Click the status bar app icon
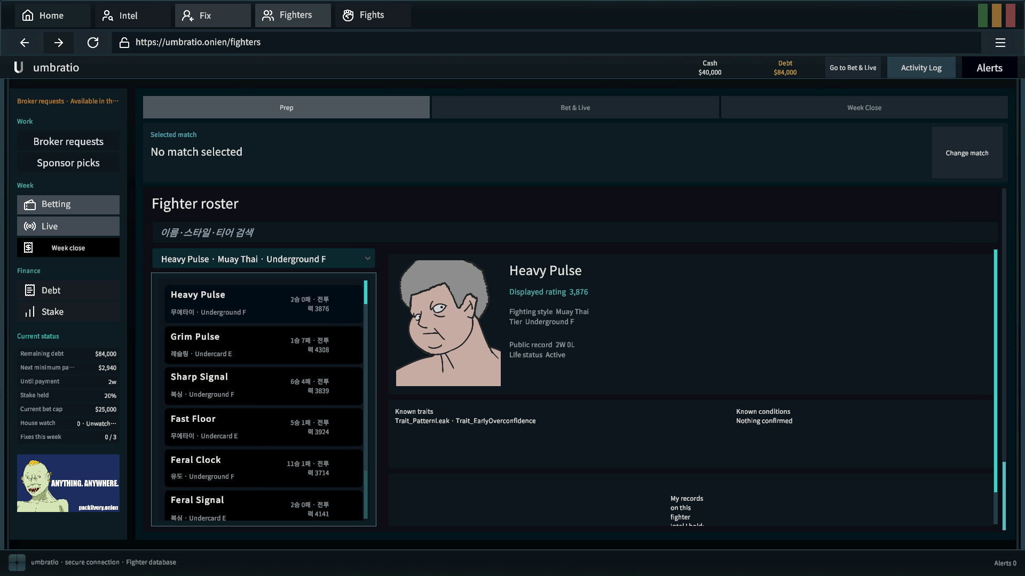 coord(17,562)
